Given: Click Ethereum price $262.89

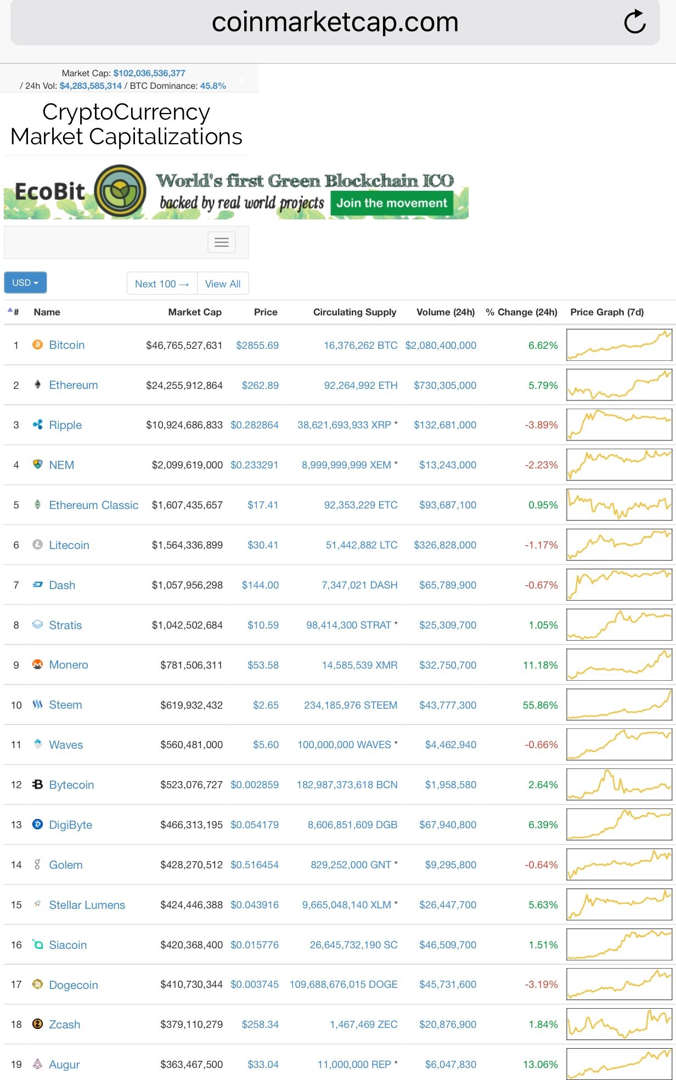Looking at the screenshot, I should [260, 386].
